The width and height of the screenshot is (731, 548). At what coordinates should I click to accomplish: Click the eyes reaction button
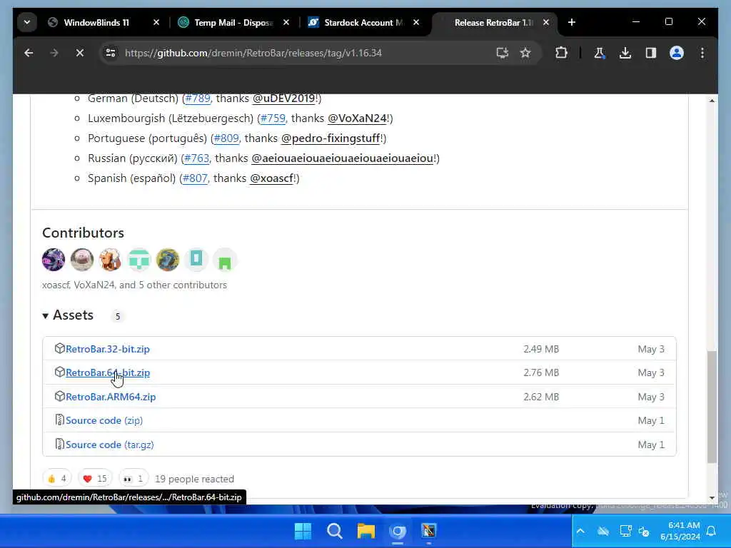(133, 479)
